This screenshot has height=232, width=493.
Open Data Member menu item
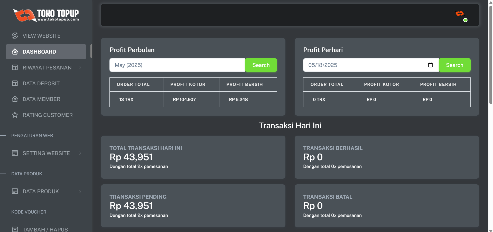pyautogui.click(x=46, y=99)
